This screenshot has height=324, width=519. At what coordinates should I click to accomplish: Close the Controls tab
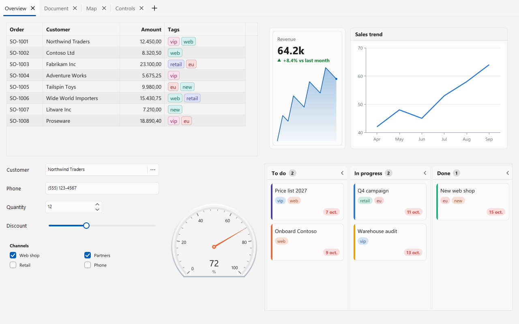coord(142,8)
